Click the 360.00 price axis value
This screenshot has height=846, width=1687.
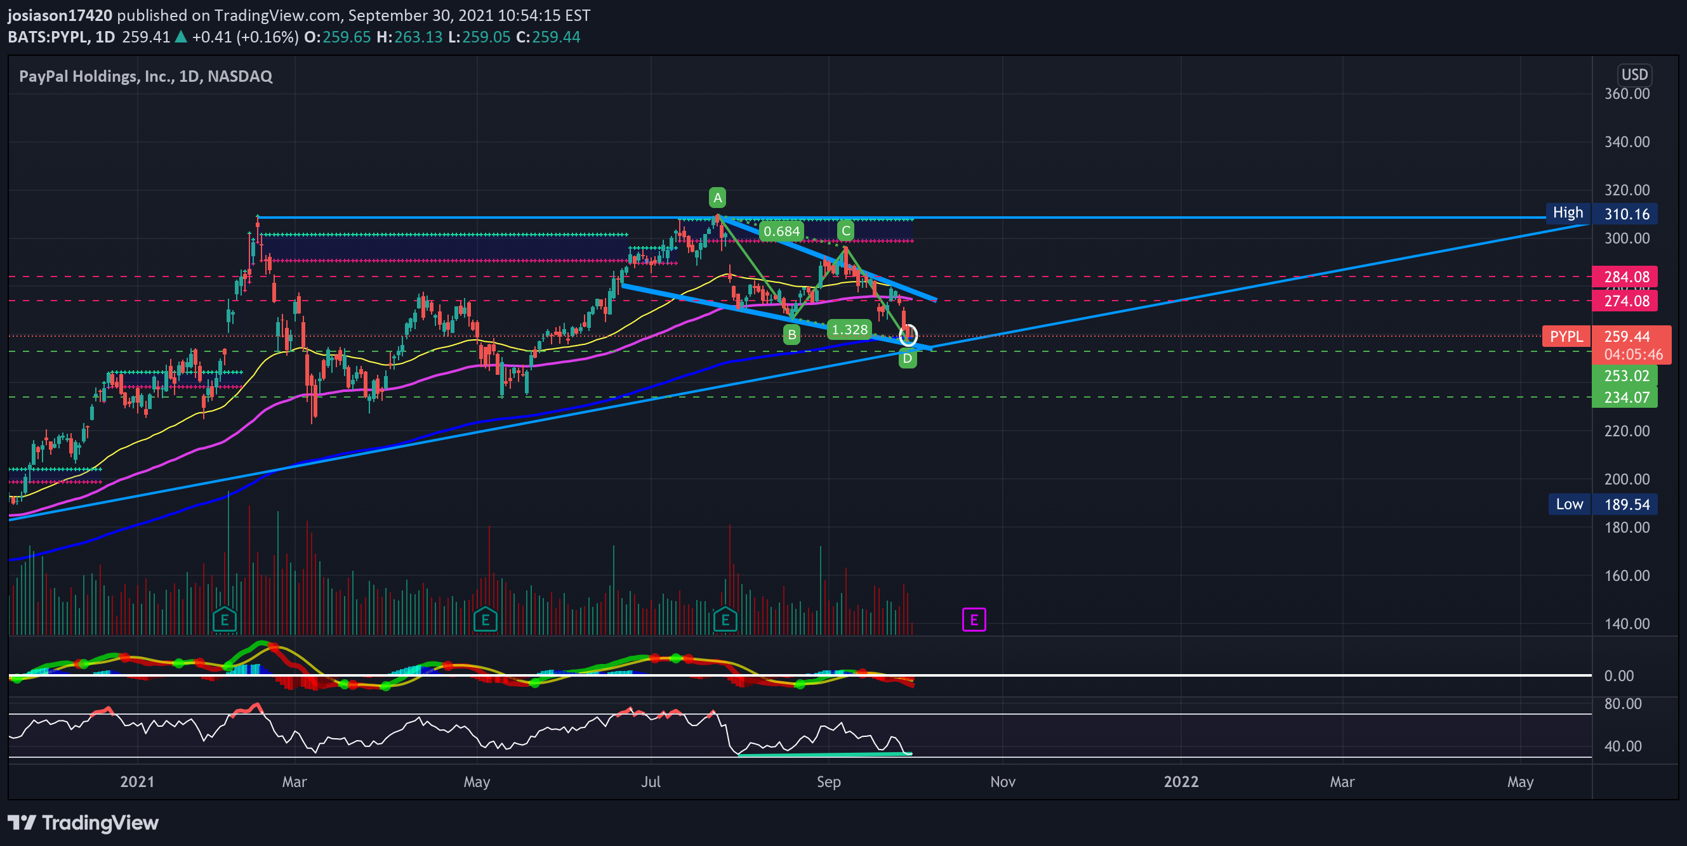click(x=1627, y=94)
